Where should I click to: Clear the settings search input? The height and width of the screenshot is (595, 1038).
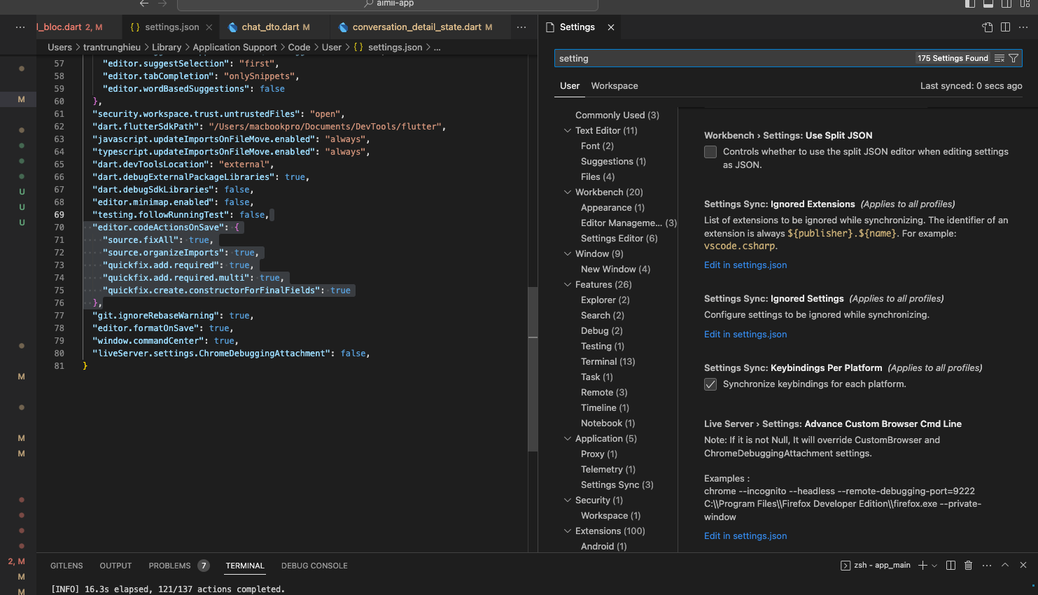[1000, 58]
